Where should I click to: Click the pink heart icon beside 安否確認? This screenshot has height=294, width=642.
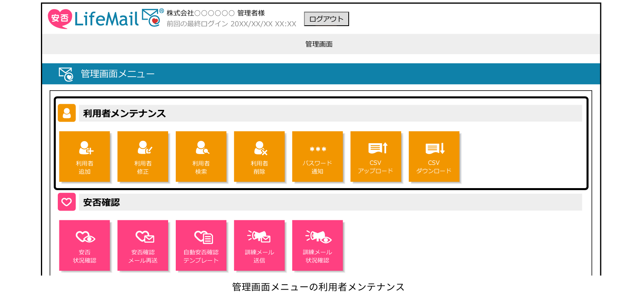(x=67, y=202)
